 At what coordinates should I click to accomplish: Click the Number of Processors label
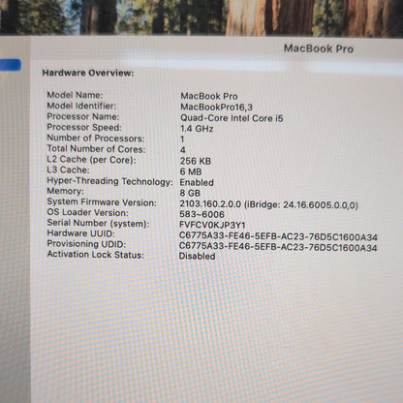pyautogui.click(x=96, y=139)
